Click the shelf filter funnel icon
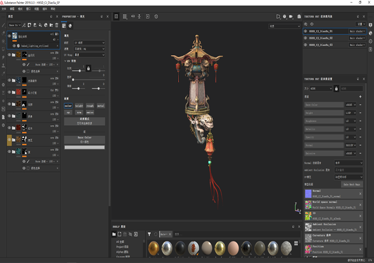 (x=150, y=234)
